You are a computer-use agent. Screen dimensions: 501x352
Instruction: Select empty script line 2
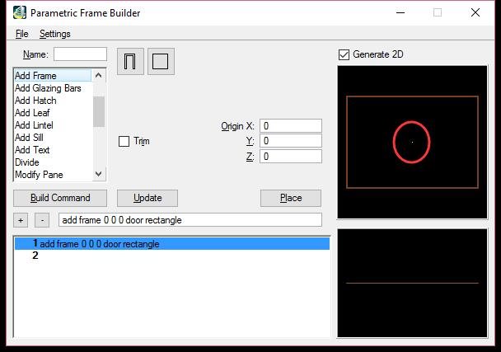pyautogui.click(x=172, y=256)
